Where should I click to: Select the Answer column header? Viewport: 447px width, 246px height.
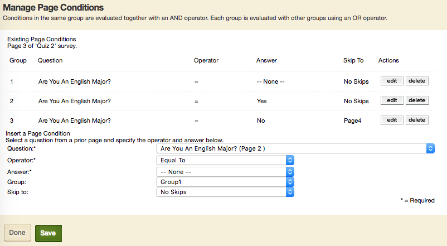click(x=266, y=60)
